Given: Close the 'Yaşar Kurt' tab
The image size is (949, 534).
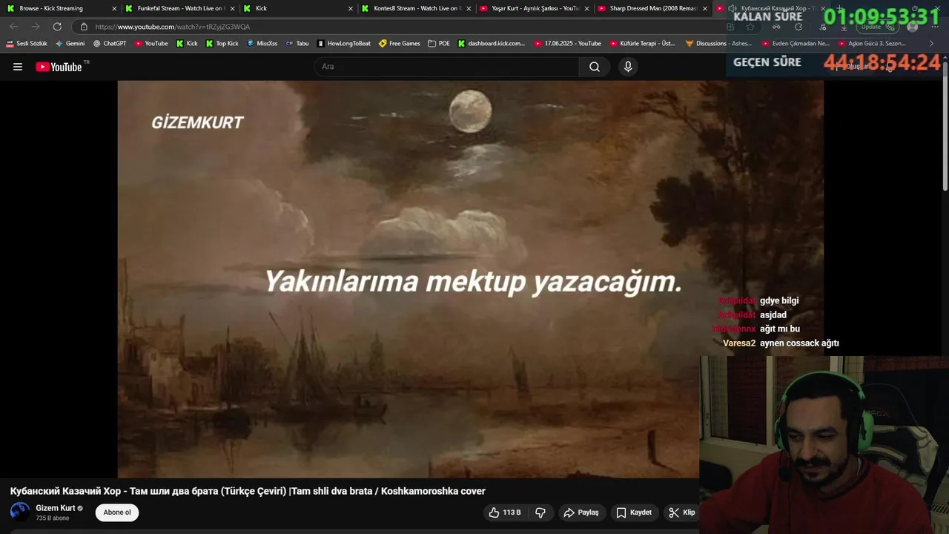Looking at the screenshot, I should coord(586,9).
